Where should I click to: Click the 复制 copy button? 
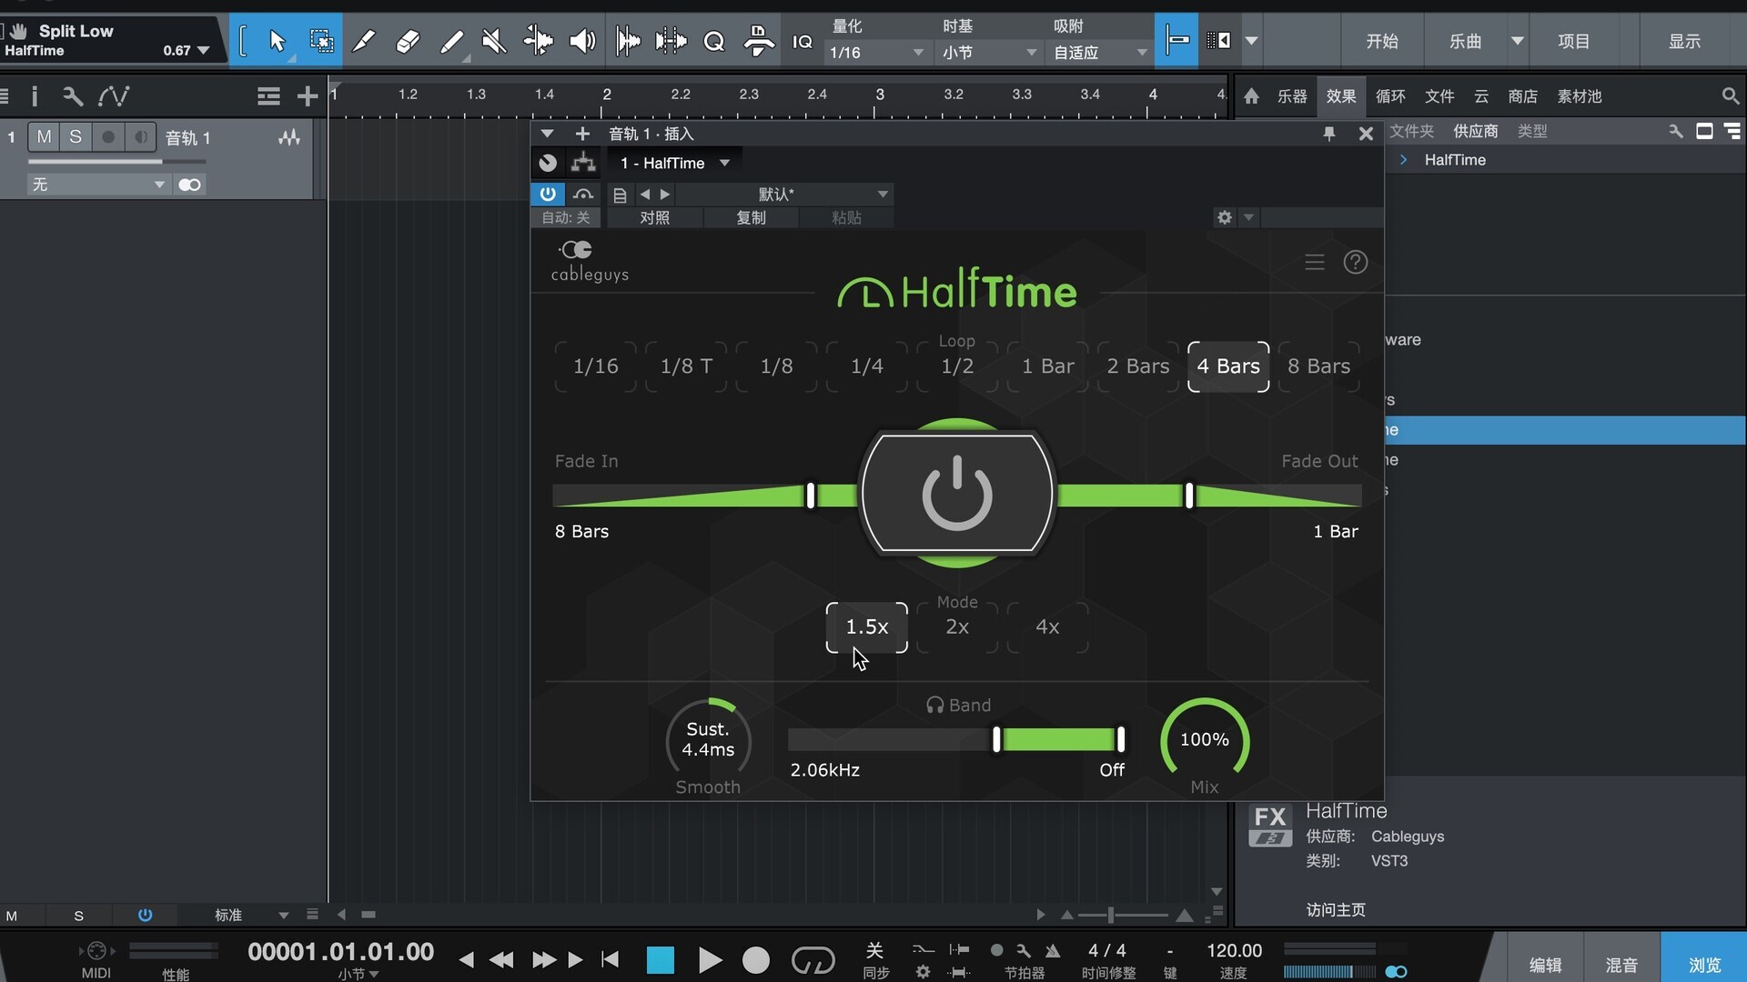click(x=751, y=217)
